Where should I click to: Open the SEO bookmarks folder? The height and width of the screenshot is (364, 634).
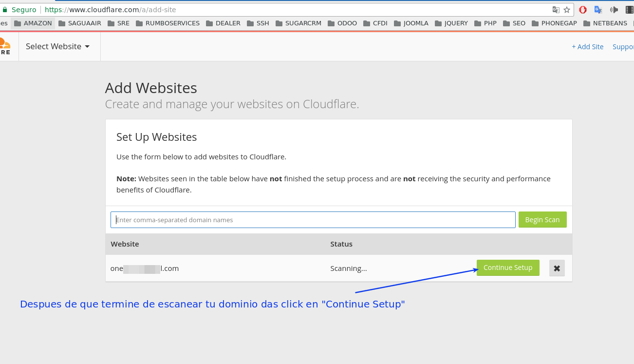(x=514, y=23)
